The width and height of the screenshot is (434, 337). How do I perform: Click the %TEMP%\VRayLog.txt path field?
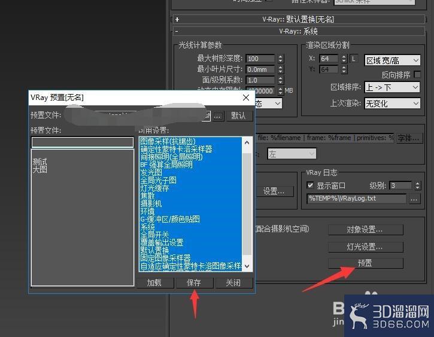point(357,199)
